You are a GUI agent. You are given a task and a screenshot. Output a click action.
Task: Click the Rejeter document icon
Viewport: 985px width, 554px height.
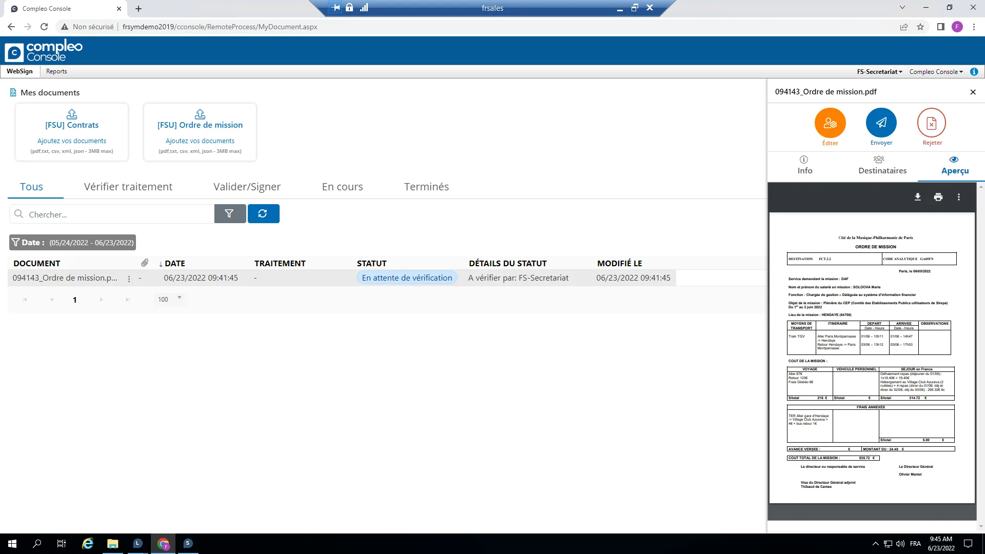click(x=932, y=123)
